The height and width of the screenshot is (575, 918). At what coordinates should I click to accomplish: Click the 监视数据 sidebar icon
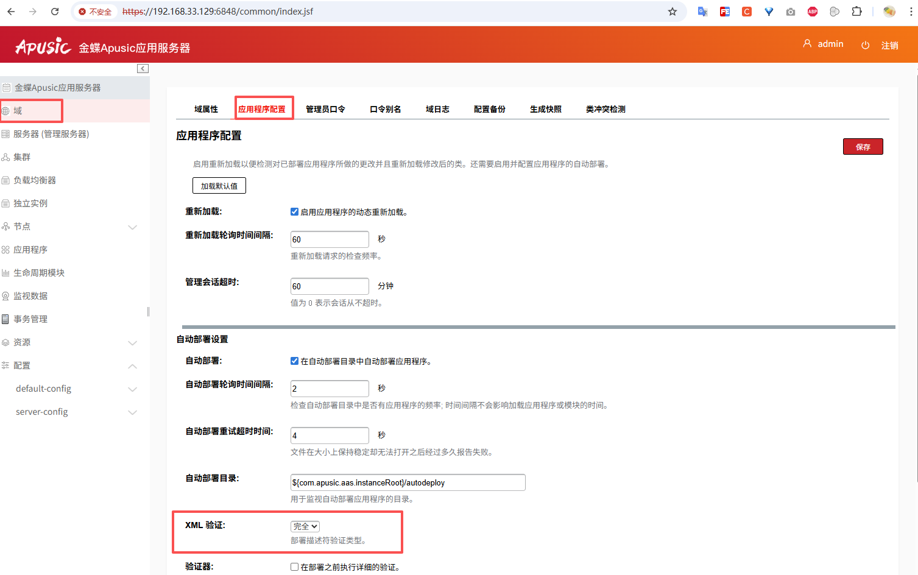coord(5,296)
